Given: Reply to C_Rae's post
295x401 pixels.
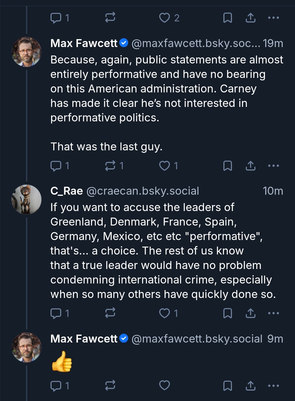Looking at the screenshot, I should coord(56,313).
